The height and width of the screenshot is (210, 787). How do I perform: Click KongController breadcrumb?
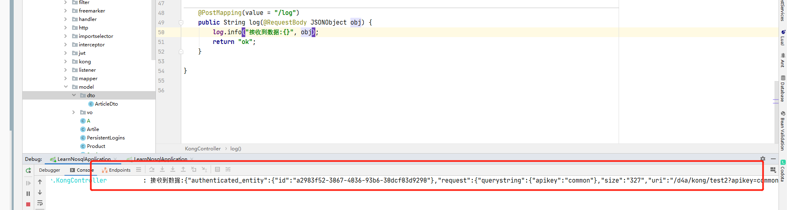coord(203,149)
